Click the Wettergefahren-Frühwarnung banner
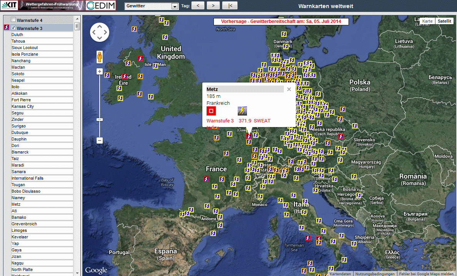 52,5
